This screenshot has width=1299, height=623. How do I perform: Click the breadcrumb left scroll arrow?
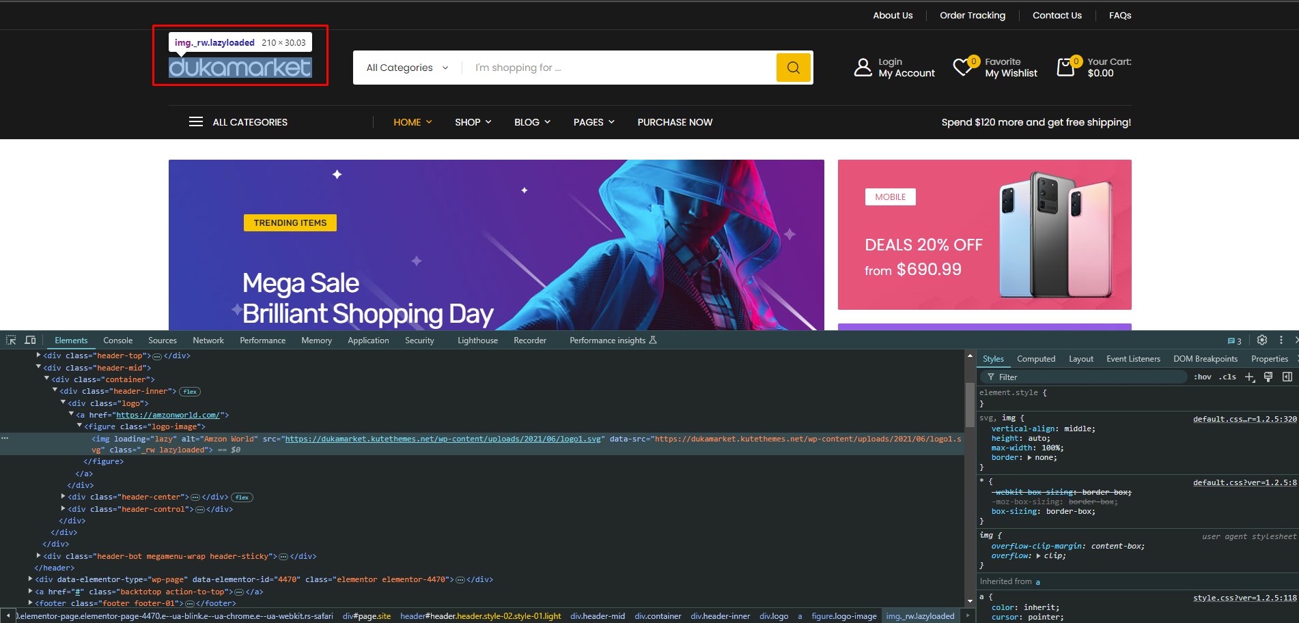(8, 616)
